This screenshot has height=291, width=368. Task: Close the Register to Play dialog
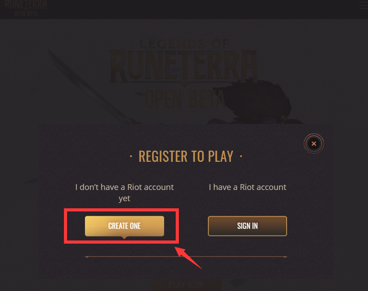(x=314, y=143)
